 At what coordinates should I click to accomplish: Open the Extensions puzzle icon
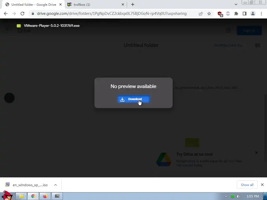click(236, 14)
